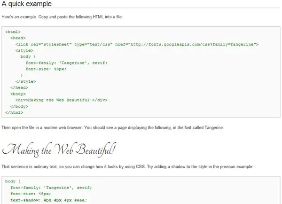Viewport: 282px width, 204px height.
Task: Click the opening html tag line
Action: click(13, 32)
